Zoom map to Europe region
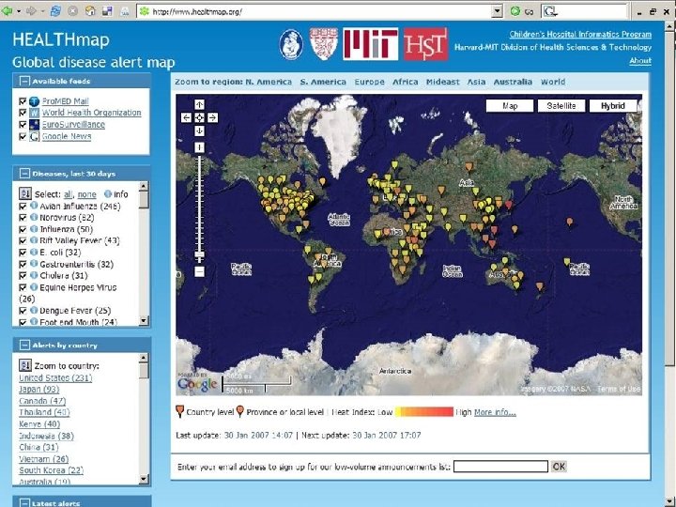This screenshot has width=676, height=507. click(x=370, y=82)
